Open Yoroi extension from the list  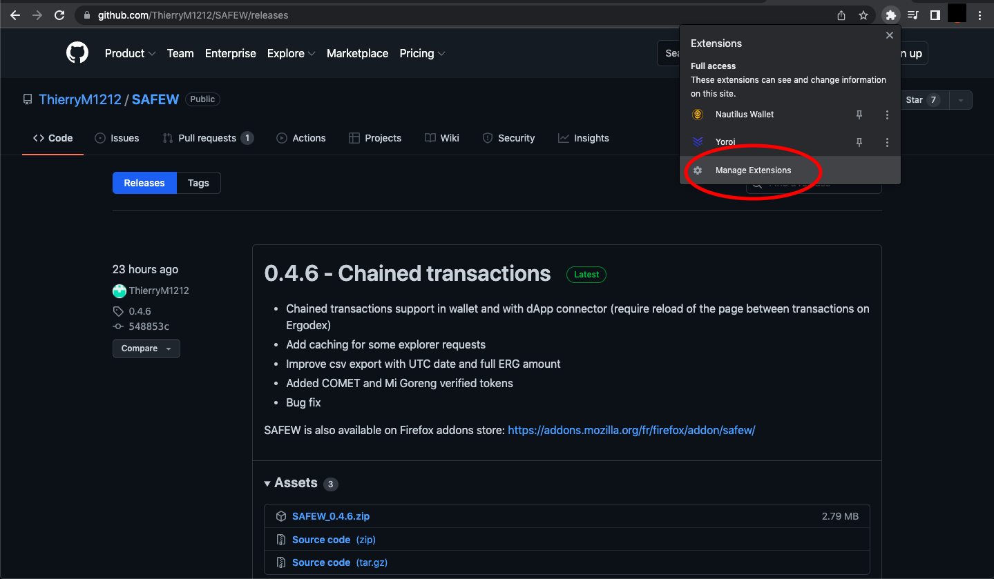point(725,142)
